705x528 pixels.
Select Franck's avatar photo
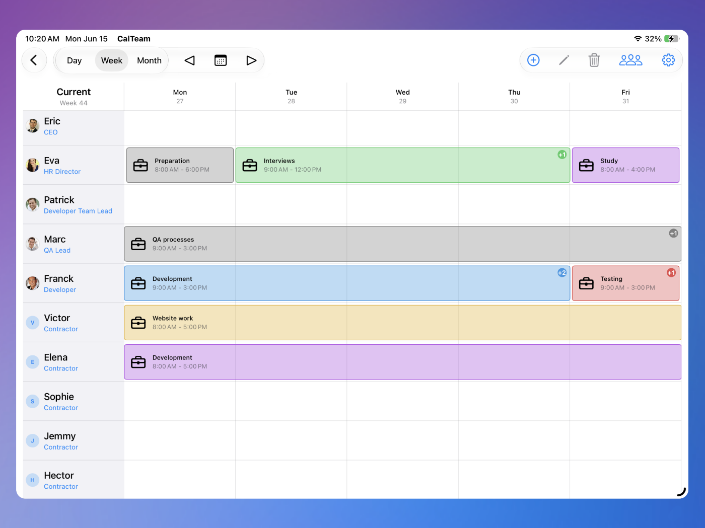click(x=33, y=283)
